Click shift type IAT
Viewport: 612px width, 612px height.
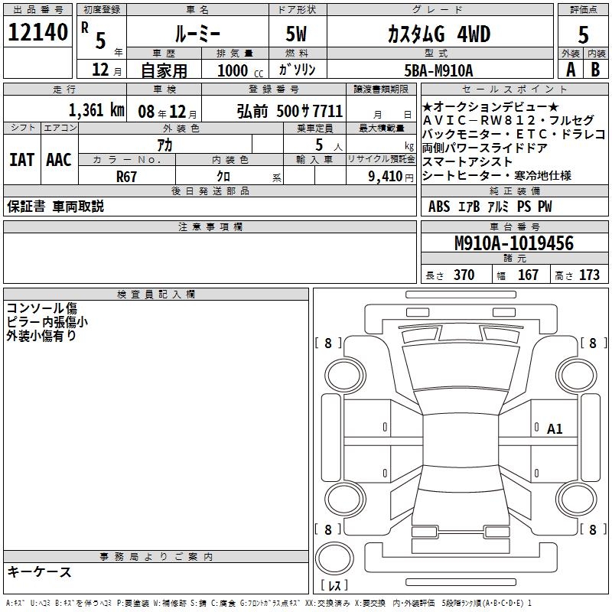tap(21, 160)
